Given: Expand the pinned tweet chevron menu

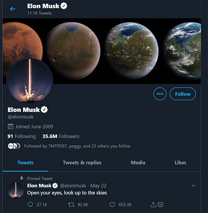Looking at the screenshot, I should [x=193, y=186].
